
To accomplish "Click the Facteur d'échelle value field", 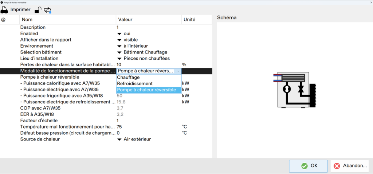I will pyautogui.click(x=149, y=120).
